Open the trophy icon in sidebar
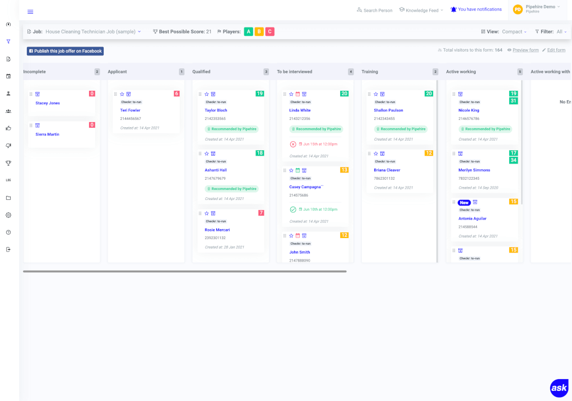This screenshot has width=572, height=401. pyautogui.click(x=8, y=163)
